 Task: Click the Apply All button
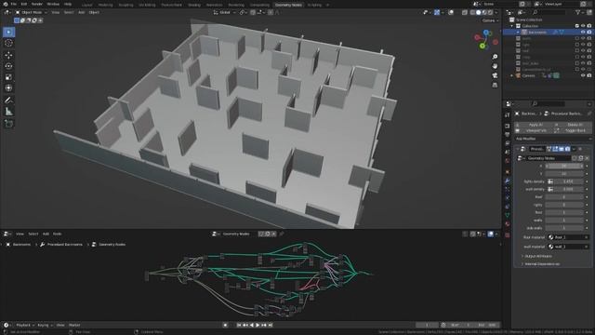tap(535, 125)
